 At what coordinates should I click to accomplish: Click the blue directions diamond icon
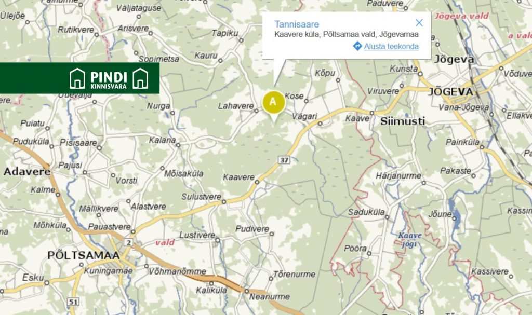pyautogui.click(x=357, y=46)
